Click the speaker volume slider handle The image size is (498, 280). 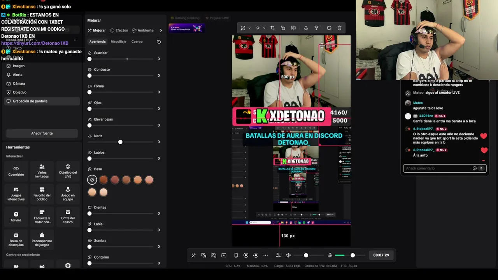click(x=306, y=255)
